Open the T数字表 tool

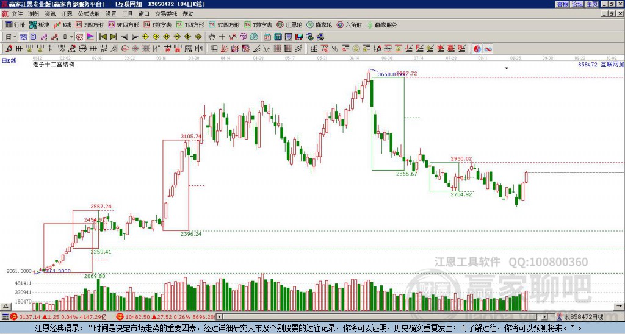[258, 24]
